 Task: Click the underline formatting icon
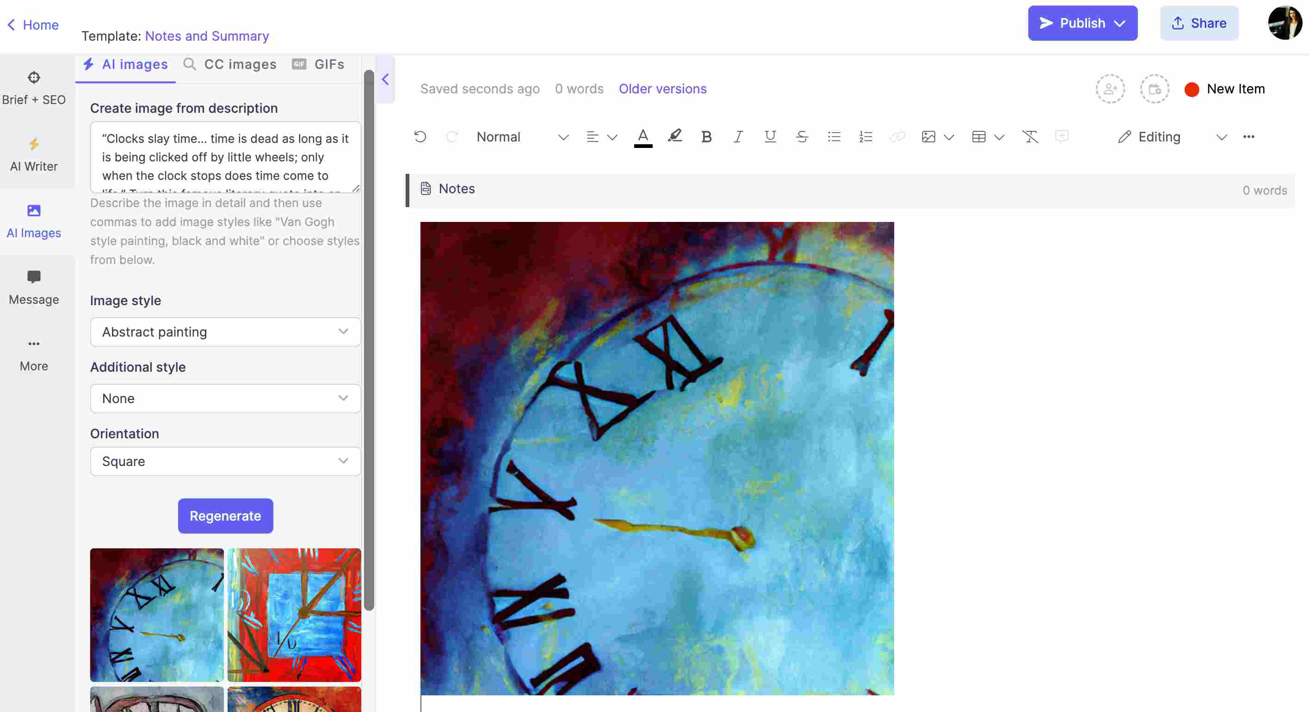(769, 137)
